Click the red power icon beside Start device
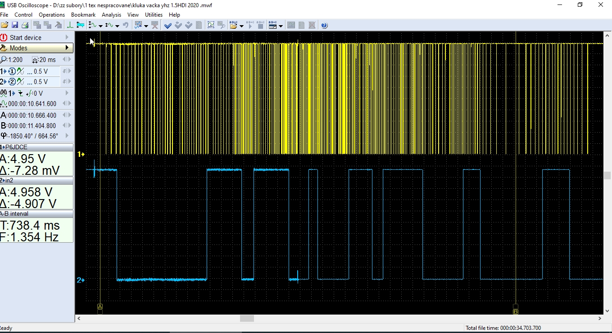The height and width of the screenshot is (333, 612). click(4, 38)
